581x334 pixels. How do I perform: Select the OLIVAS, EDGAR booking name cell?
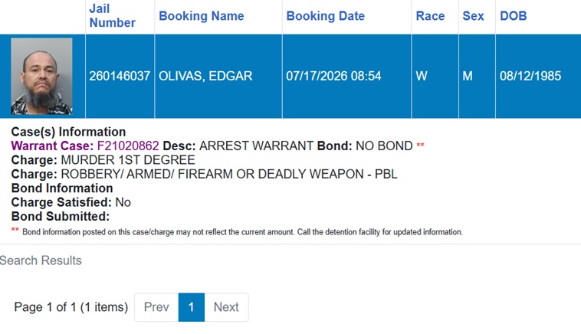218,76
